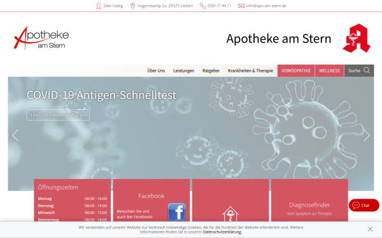Click the location pin icon in header
The image size is (382, 238).
tap(132, 6)
